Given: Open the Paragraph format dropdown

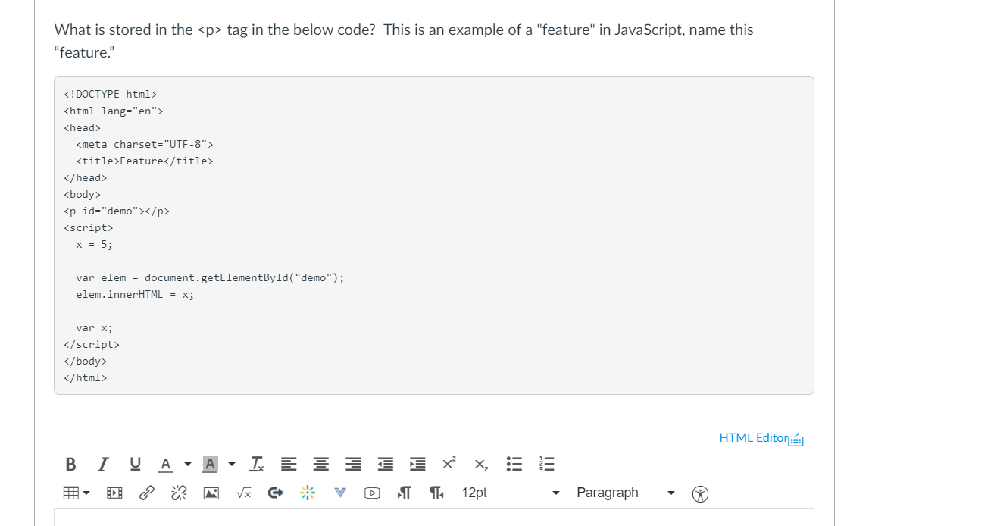Looking at the screenshot, I should [621, 493].
